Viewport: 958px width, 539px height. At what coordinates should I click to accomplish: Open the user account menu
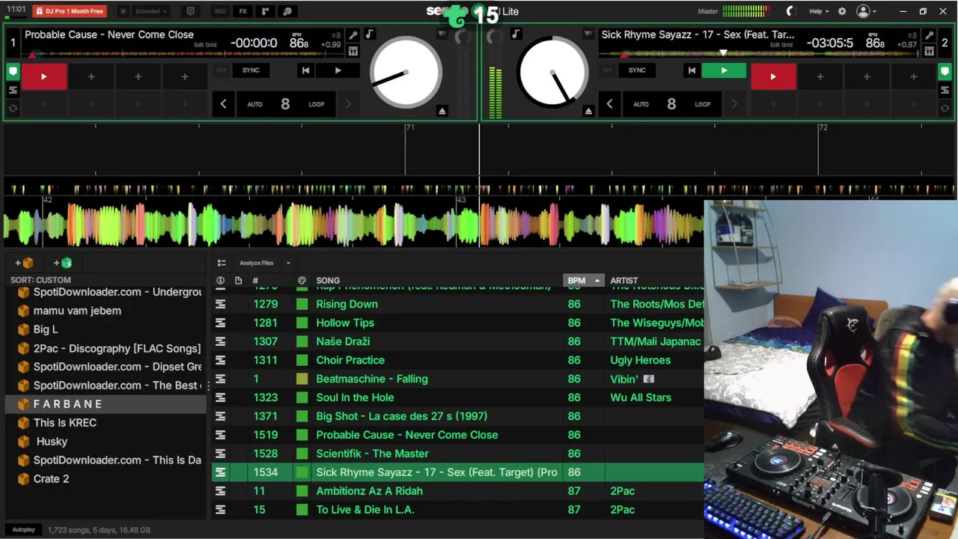[x=866, y=11]
